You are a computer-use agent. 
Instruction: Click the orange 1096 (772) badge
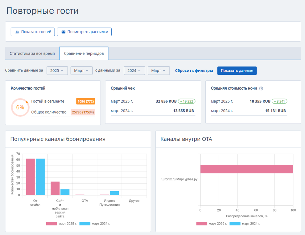tap(85, 101)
